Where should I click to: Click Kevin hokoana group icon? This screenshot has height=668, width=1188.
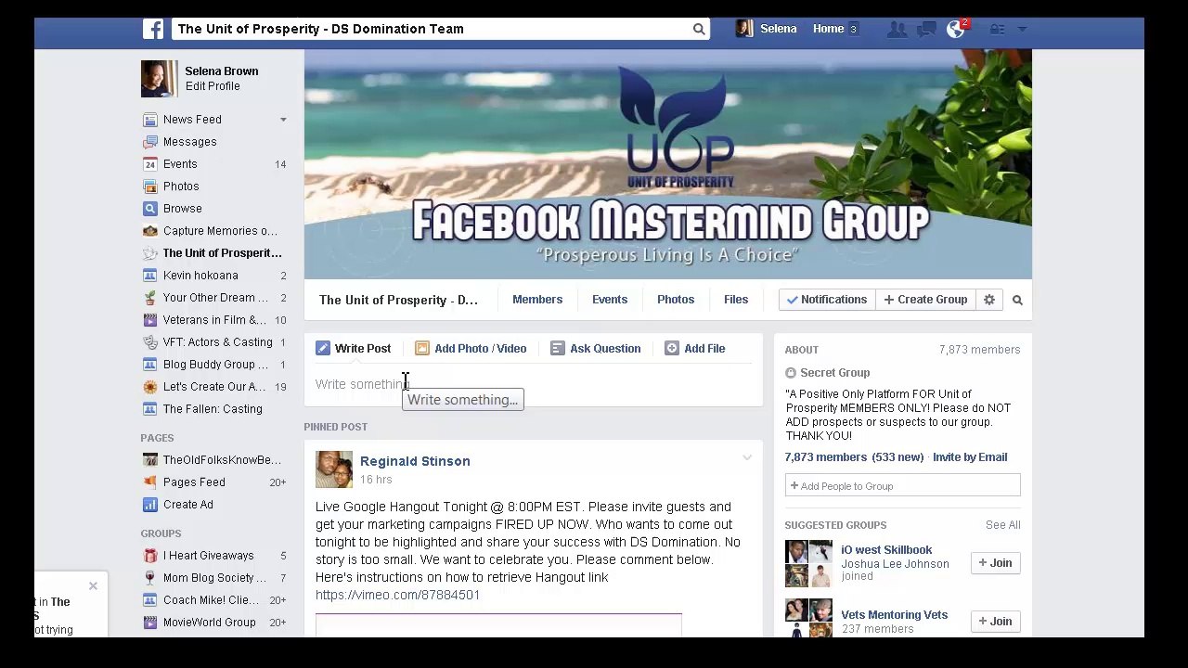149,276
